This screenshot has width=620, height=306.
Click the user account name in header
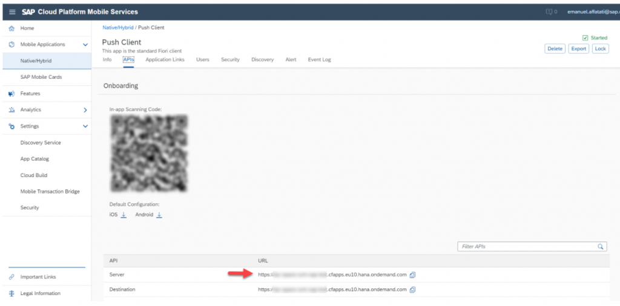(x=593, y=12)
